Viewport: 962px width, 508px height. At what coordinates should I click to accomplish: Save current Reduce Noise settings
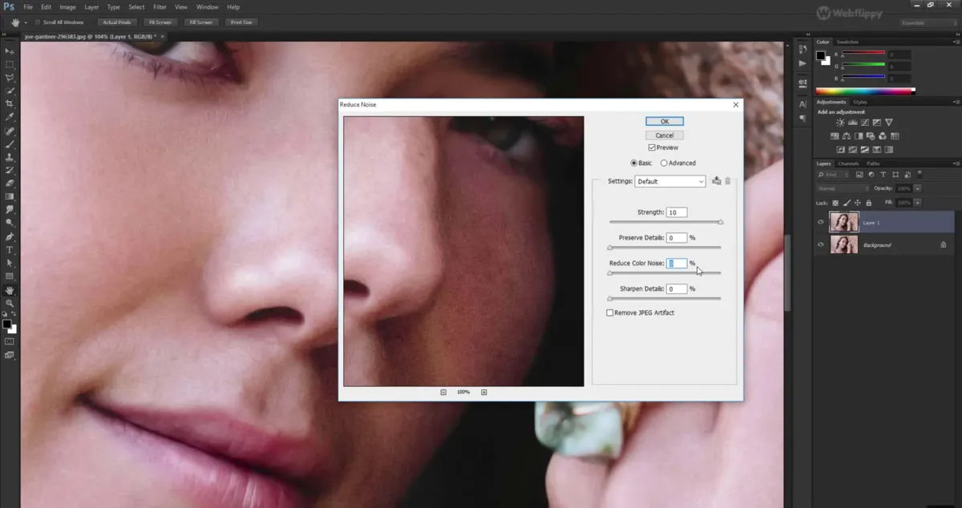pyautogui.click(x=716, y=181)
